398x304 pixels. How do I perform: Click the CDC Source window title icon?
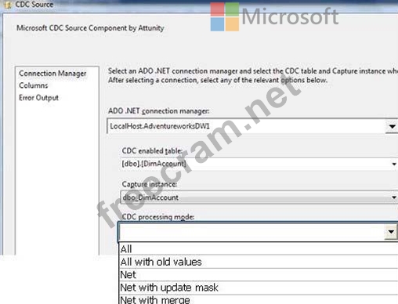pos(8,5)
